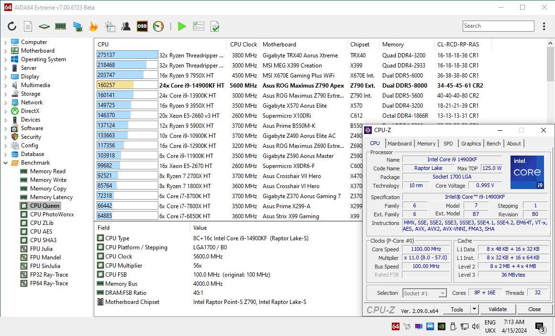Start benchmark with green play icon
This screenshot has height=336, width=555.
coord(182,26)
